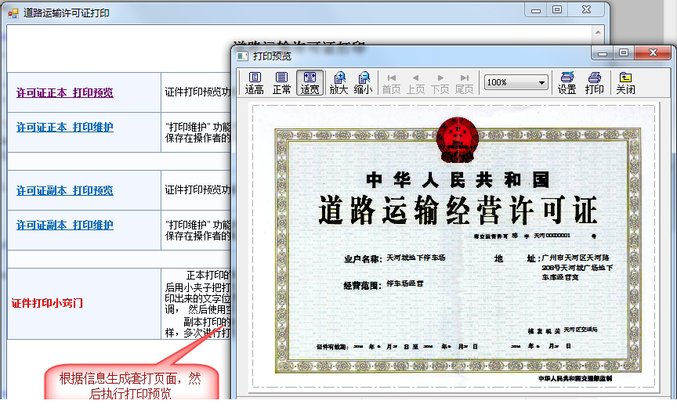Jump to 尾页 last page button
Viewport: 677px width, 415px height.
[465, 82]
